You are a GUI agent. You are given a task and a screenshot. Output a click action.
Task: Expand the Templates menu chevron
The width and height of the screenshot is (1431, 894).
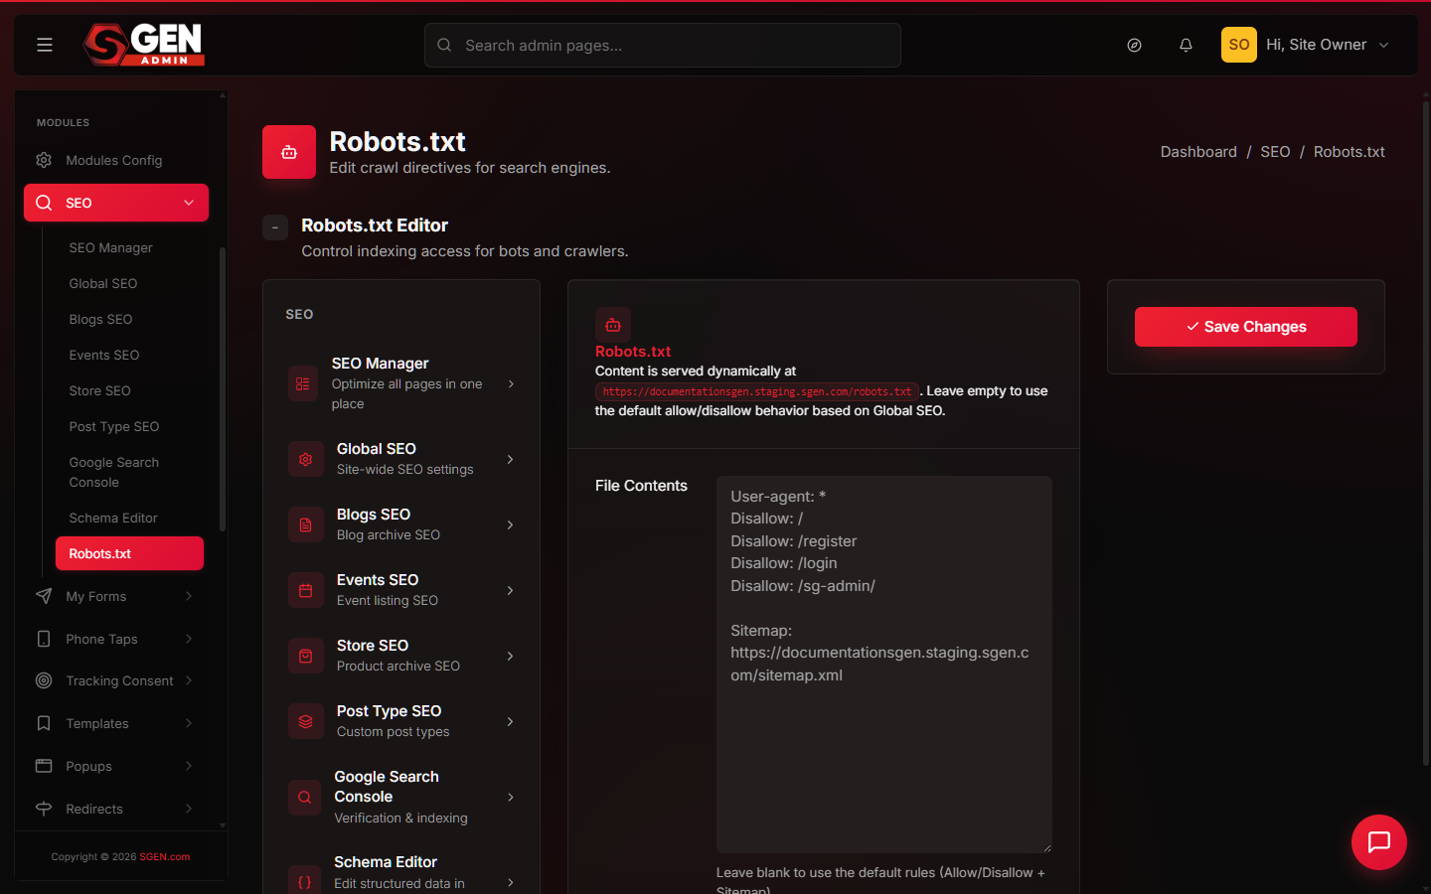tap(189, 723)
